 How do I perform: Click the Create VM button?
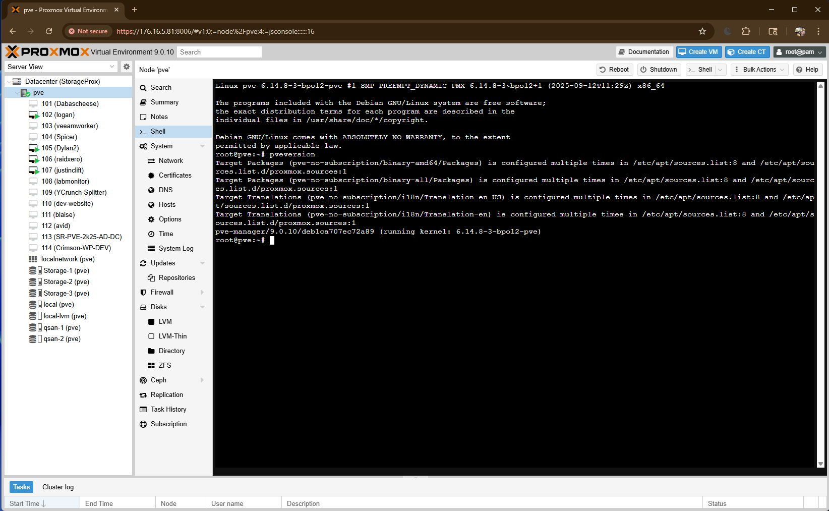click(698, 52)
